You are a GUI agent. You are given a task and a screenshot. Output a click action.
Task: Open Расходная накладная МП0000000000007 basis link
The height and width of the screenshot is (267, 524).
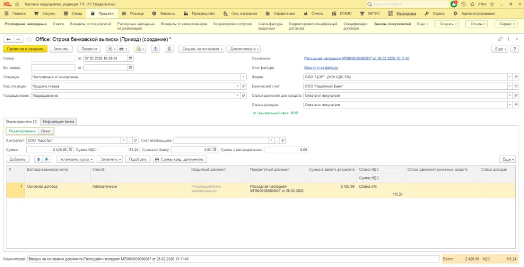pyautogui.click(x=356, y=58)
